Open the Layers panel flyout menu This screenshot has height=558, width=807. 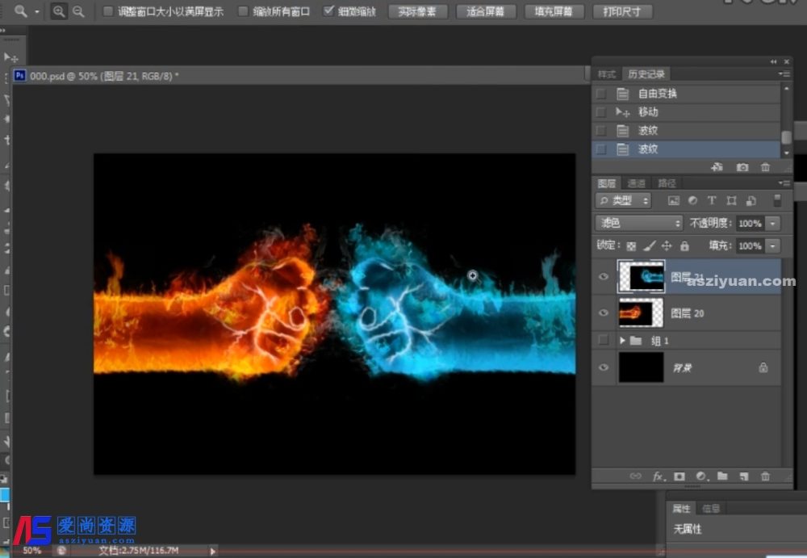click(x=784, y=183)
